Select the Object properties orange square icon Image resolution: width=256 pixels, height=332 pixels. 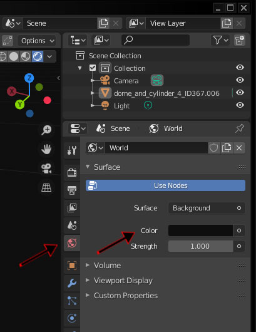72,266
